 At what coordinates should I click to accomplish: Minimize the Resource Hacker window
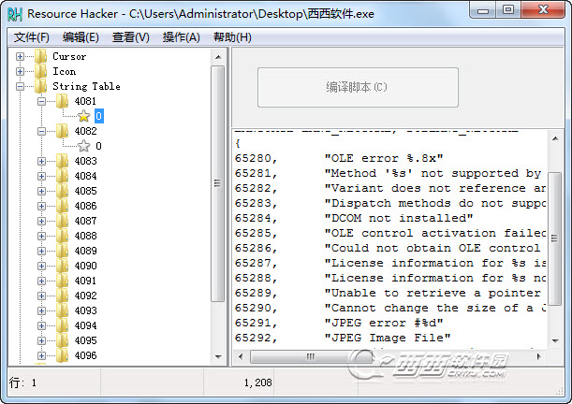483,10
